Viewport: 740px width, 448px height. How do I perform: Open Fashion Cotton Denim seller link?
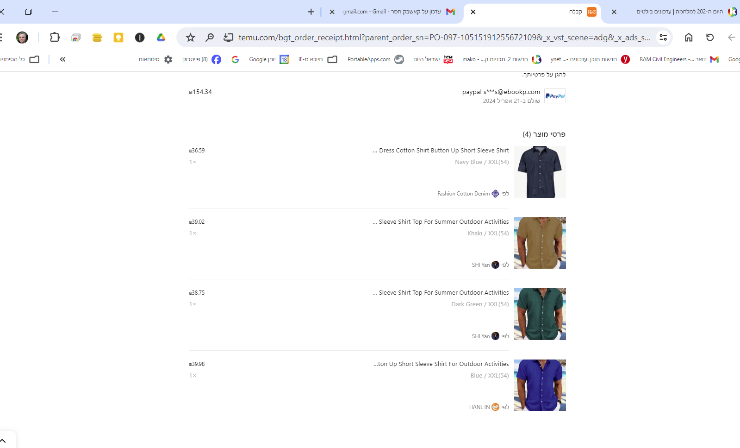coord(464,194)
